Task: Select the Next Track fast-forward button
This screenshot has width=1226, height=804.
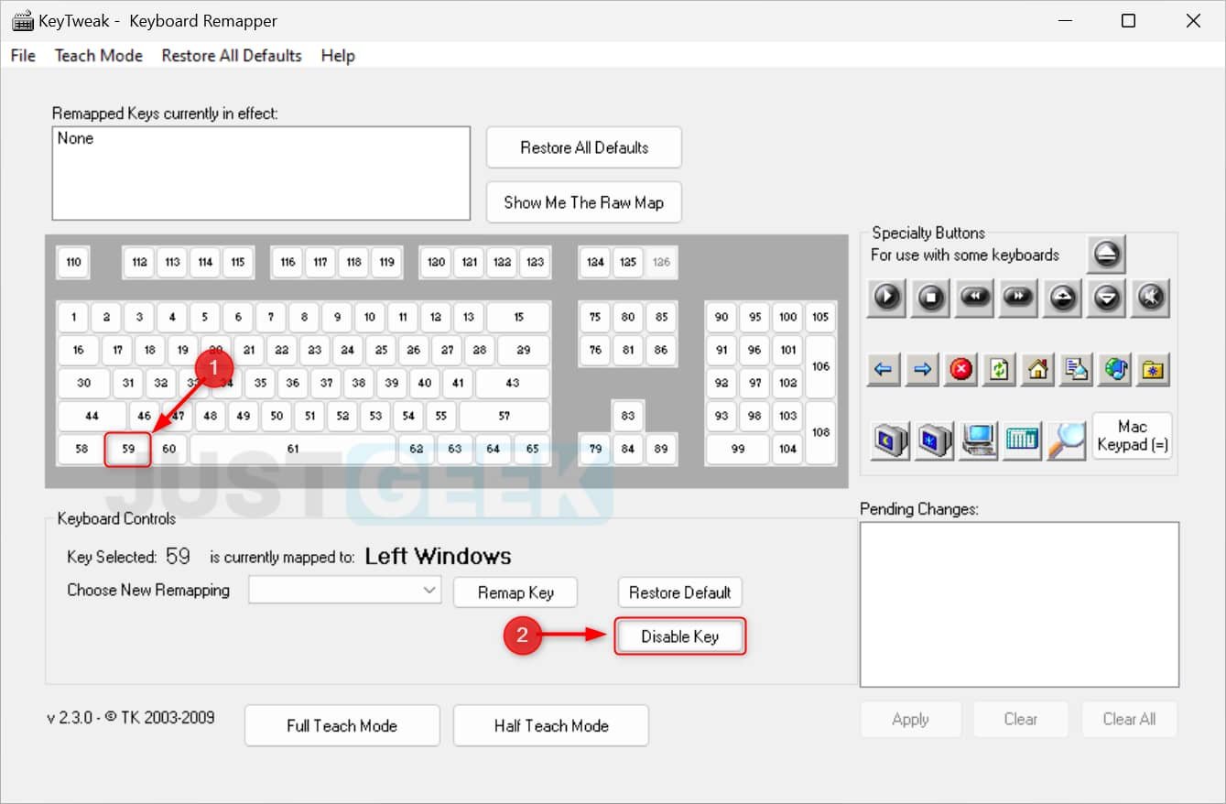Action: tap(1018, 299)
